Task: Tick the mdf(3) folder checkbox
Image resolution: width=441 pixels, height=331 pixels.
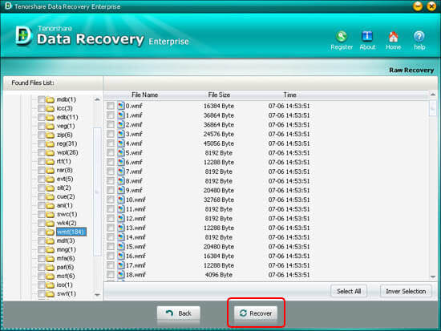Action: tap(41, 240)
